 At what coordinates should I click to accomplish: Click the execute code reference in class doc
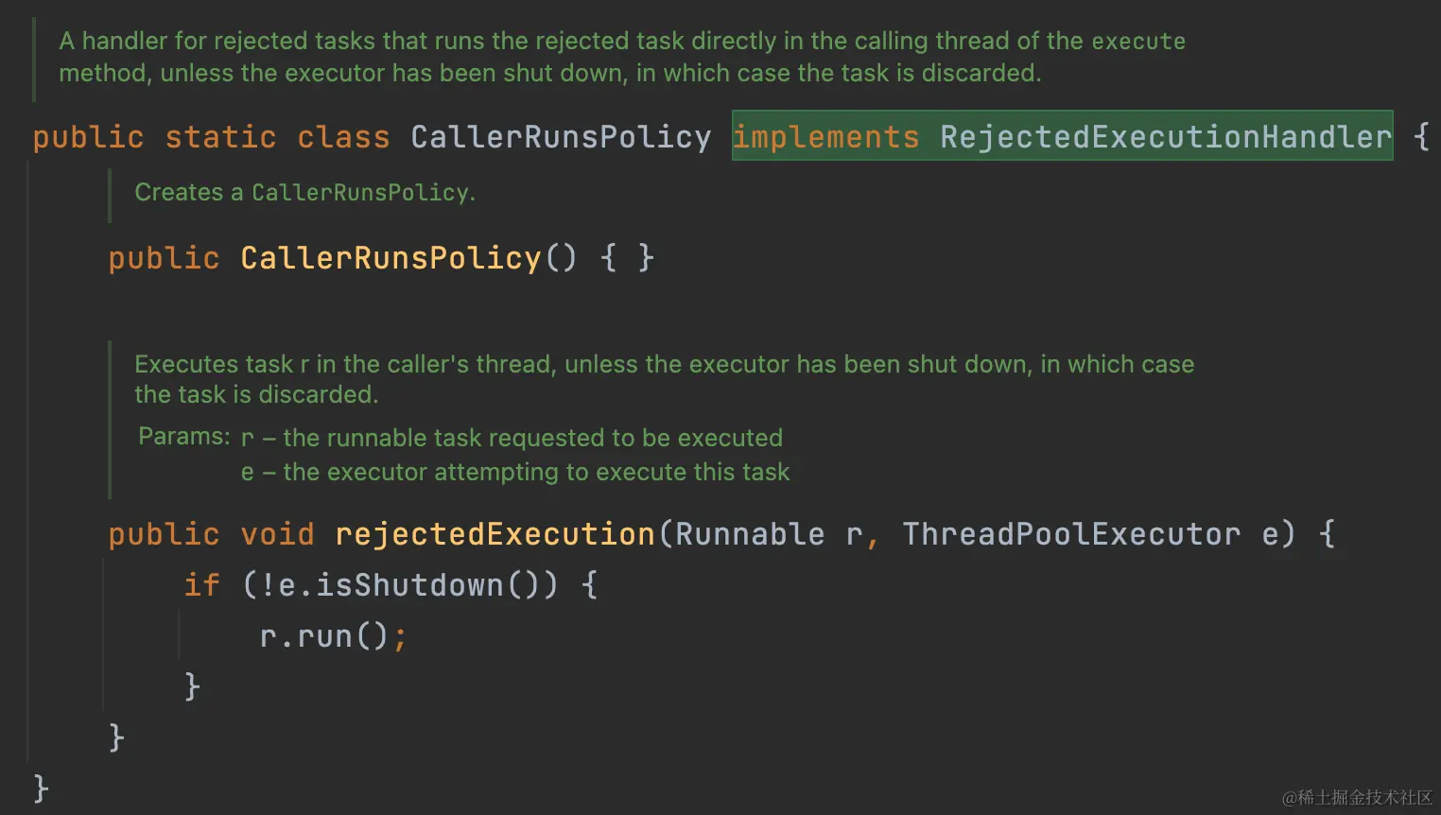[x=1138, y=42]
